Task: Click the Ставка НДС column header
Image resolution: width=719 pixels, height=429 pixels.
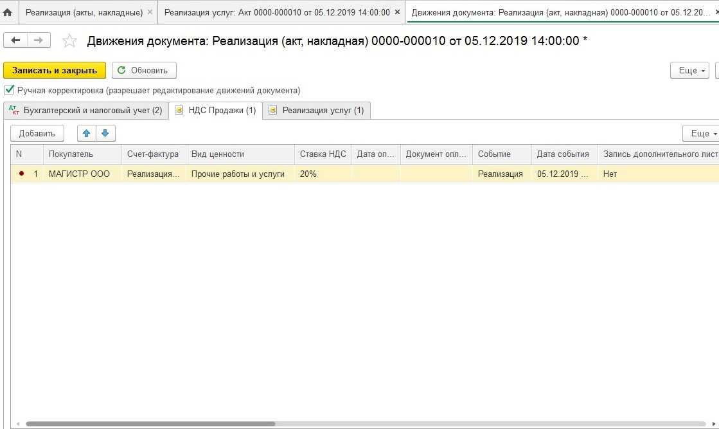Action: 323,154
